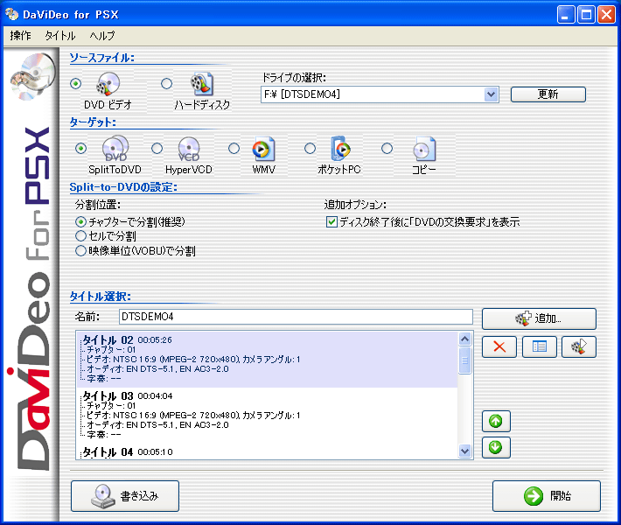Click the title list scrollbar thumb

(x=465, y=360)
